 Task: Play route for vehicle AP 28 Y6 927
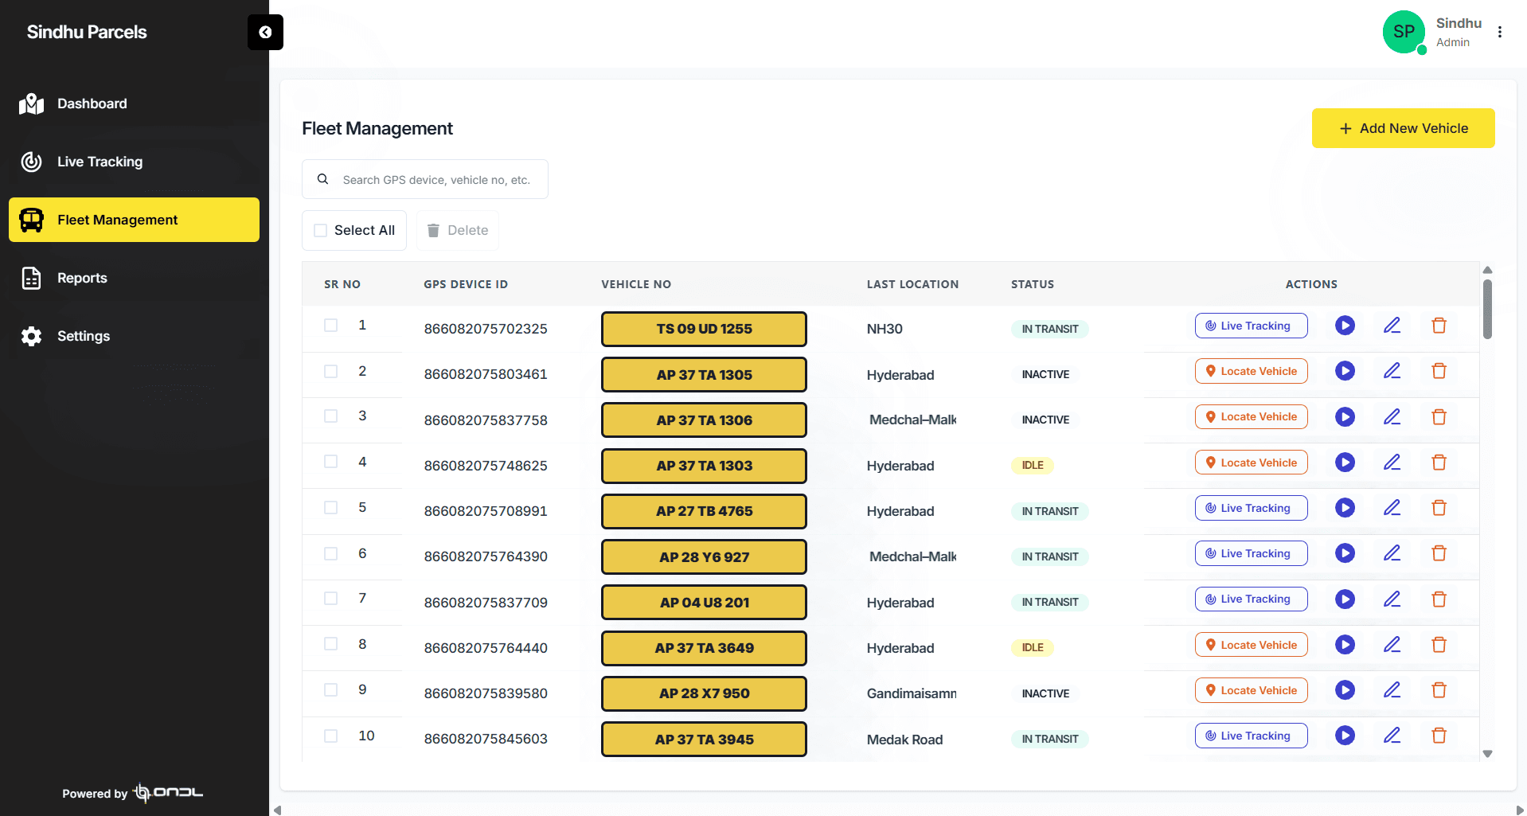(x=1345, y=553)
